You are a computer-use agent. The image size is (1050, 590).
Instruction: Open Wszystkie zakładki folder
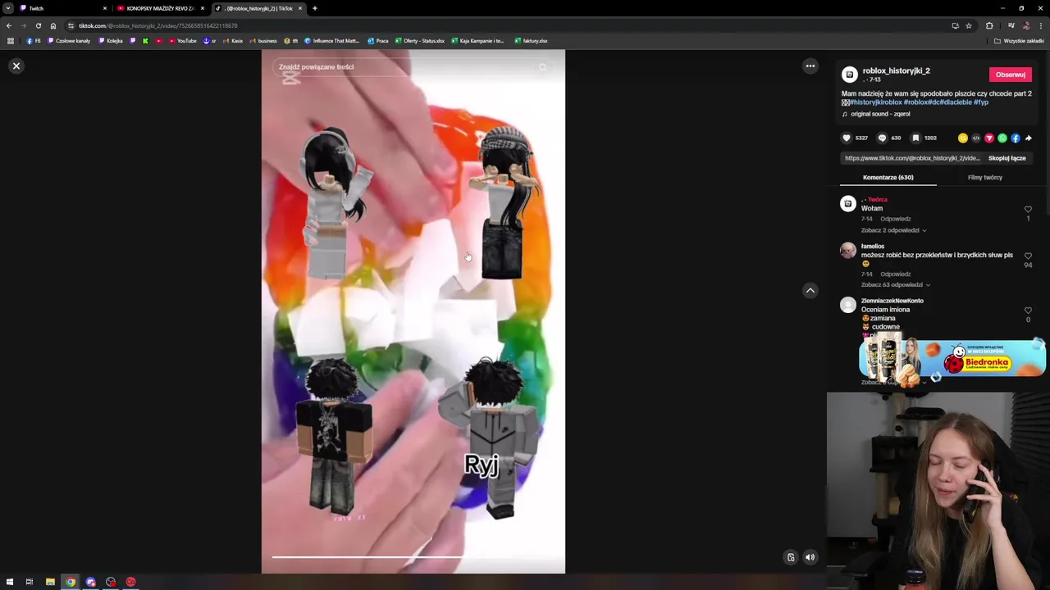click(x=1019, y=41)
